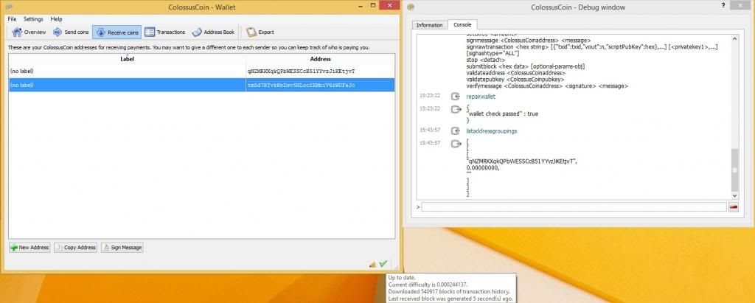Viewport: 755px width, 303px height.
Task: Click the stop <detach> help line
Action: click(x=486, y=60)
